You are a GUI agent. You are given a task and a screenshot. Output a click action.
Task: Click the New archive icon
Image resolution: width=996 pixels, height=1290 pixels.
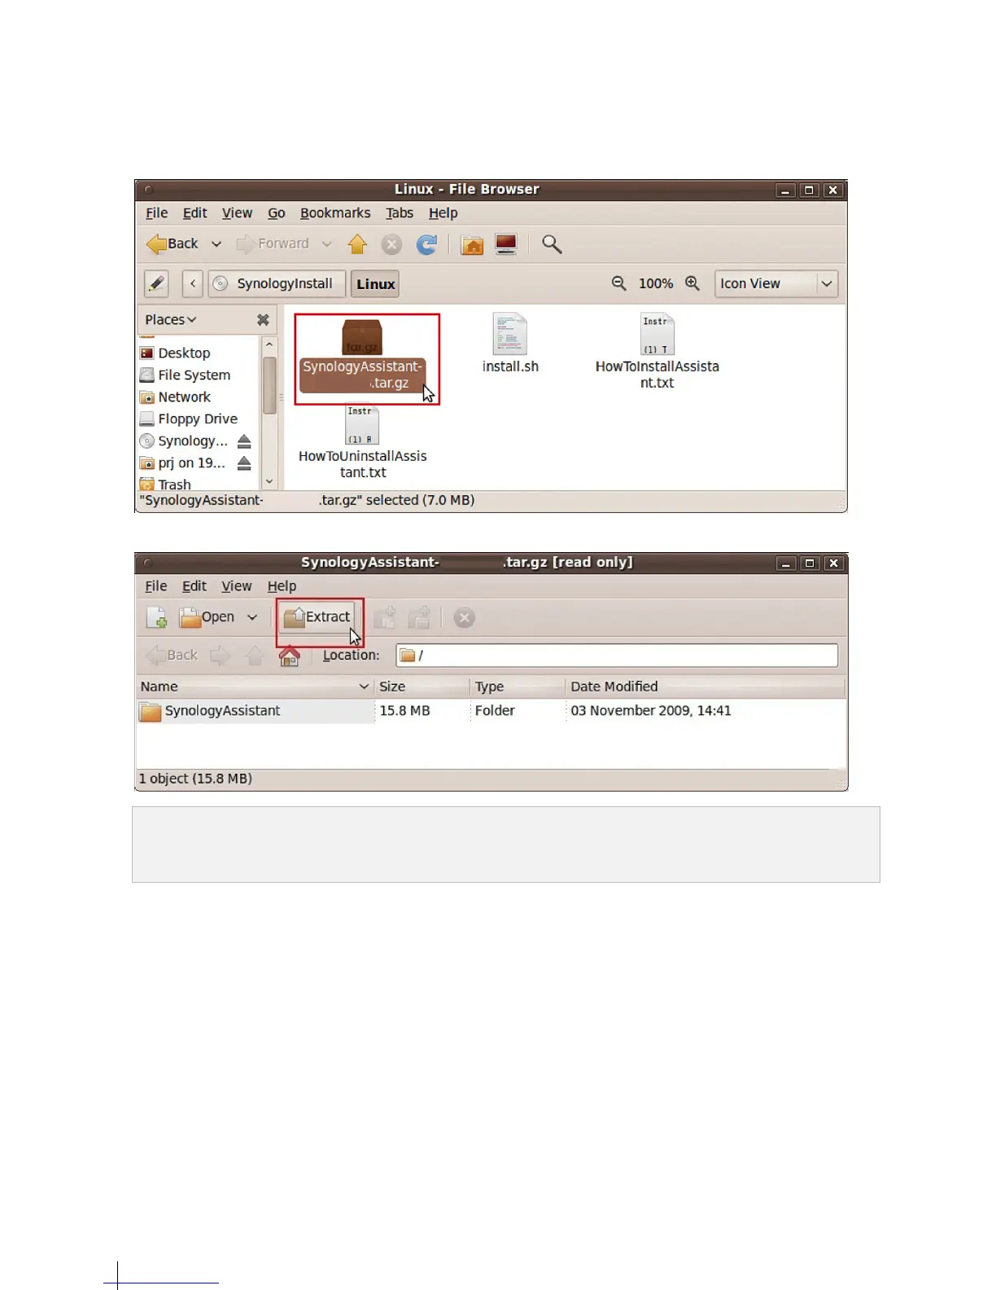(157, 617)
